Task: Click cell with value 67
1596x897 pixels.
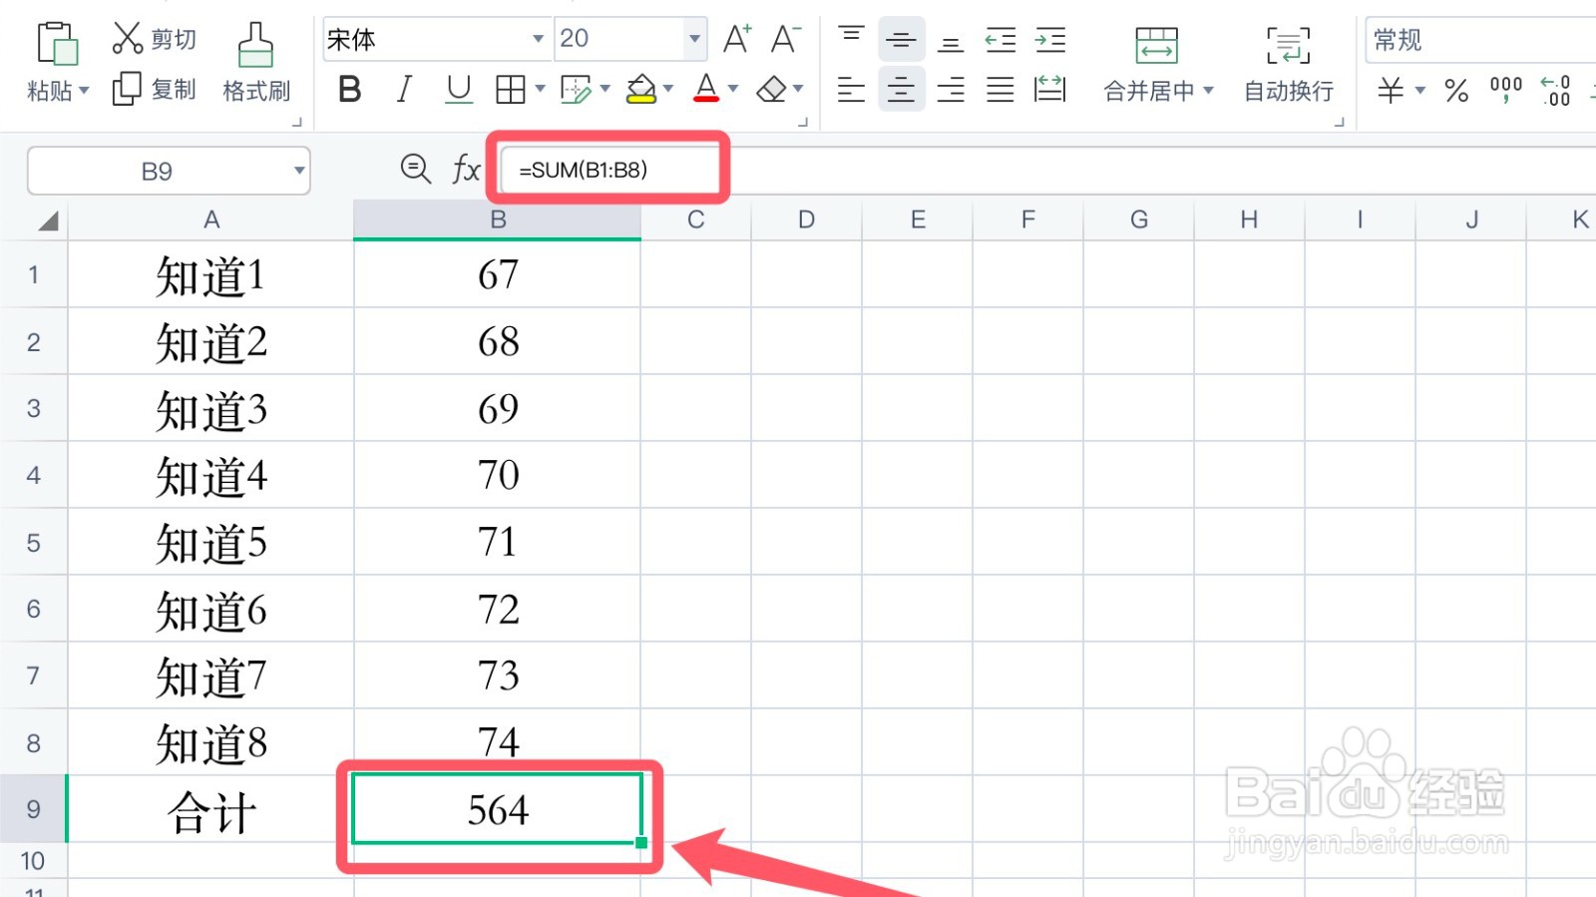Action: click(x=498, y=274)
